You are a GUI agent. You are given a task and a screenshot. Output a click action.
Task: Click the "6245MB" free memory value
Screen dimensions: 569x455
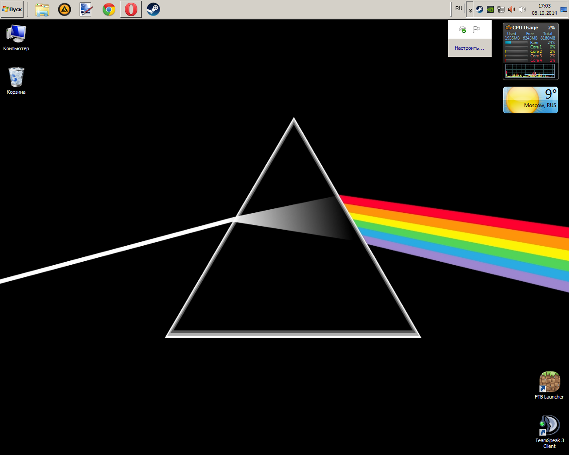coord(530,38)
